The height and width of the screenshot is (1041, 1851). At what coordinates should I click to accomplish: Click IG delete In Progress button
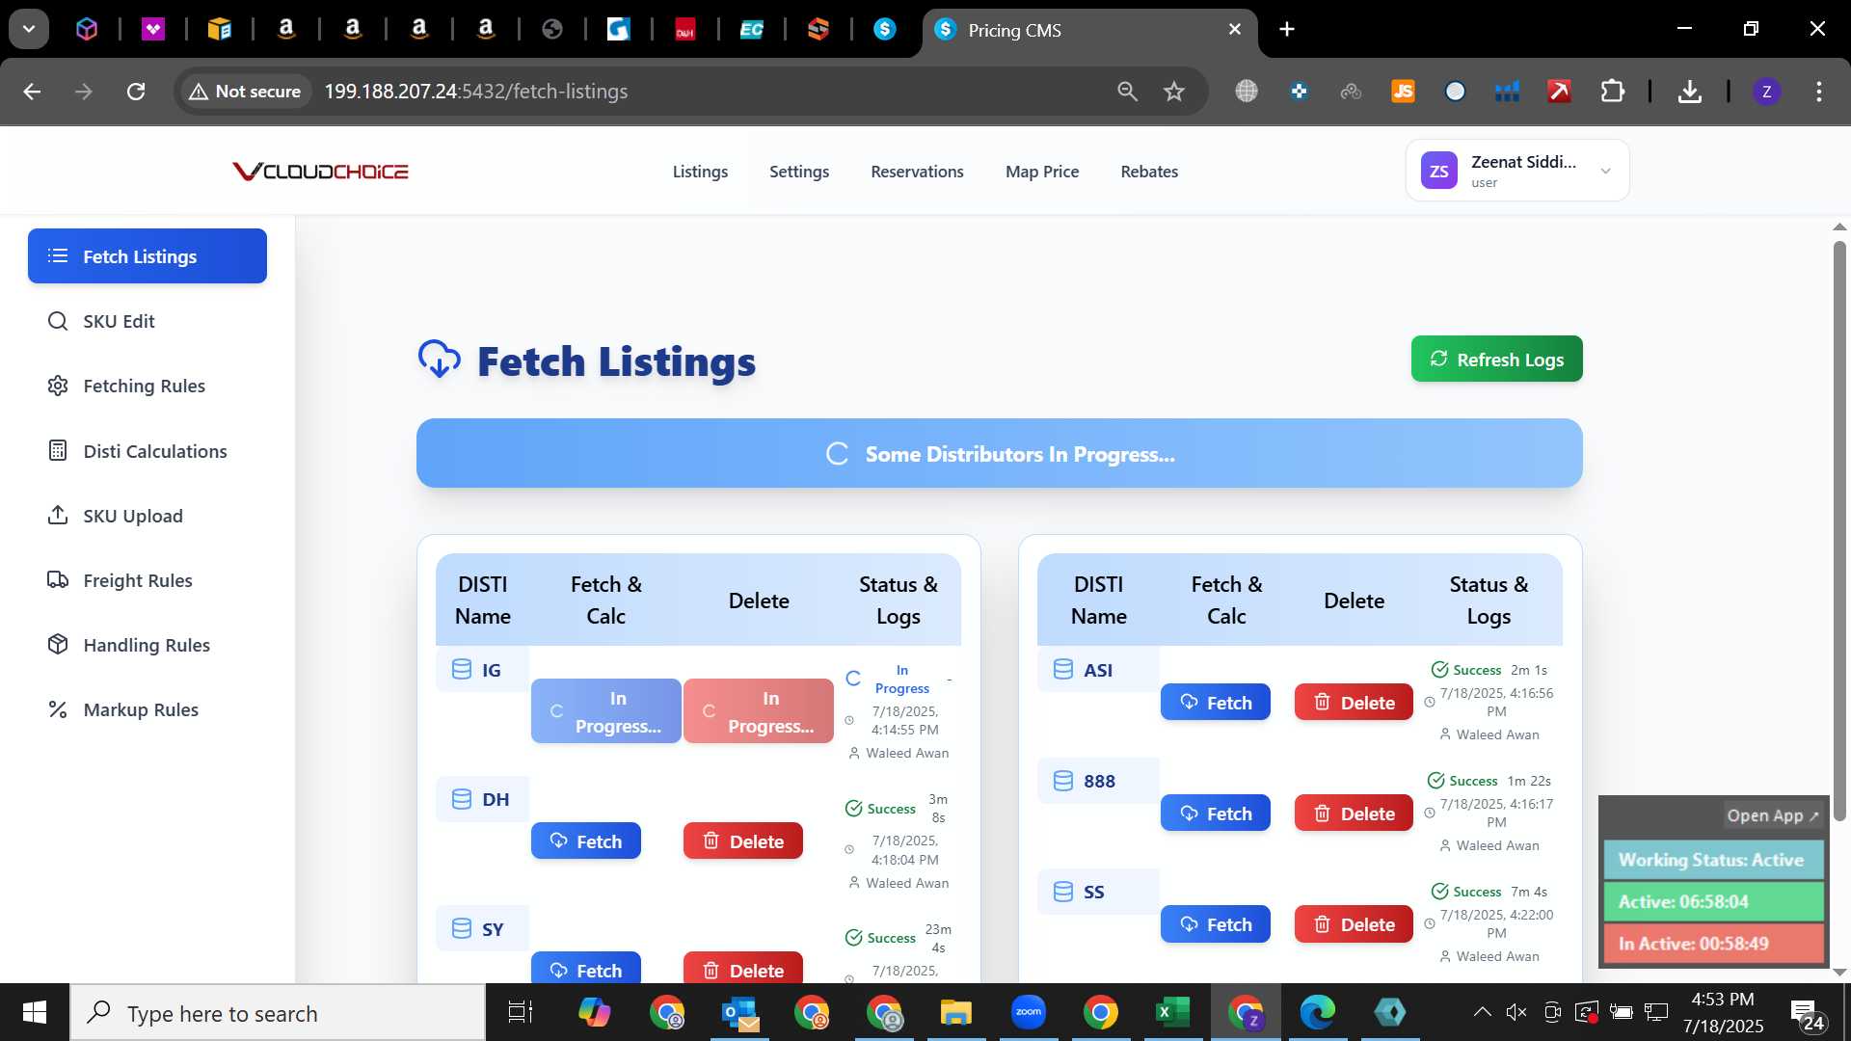tap(759, 711)
